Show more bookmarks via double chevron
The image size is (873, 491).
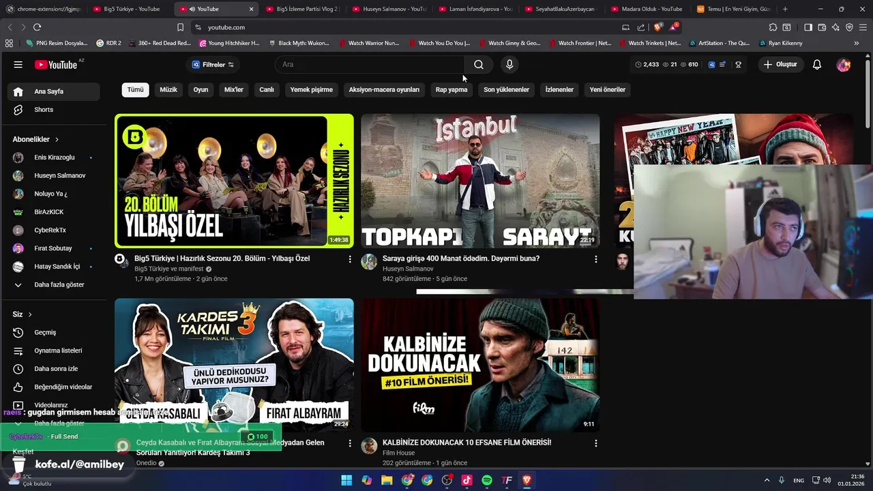pyautogui.click(x=857, y=43)
